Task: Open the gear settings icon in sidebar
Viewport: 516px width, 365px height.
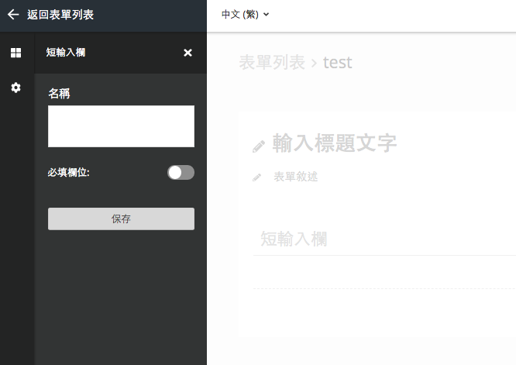Action: [15, 88]
